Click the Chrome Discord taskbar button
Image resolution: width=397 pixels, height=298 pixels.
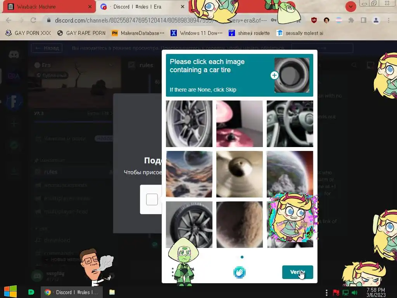pos(72,292)
